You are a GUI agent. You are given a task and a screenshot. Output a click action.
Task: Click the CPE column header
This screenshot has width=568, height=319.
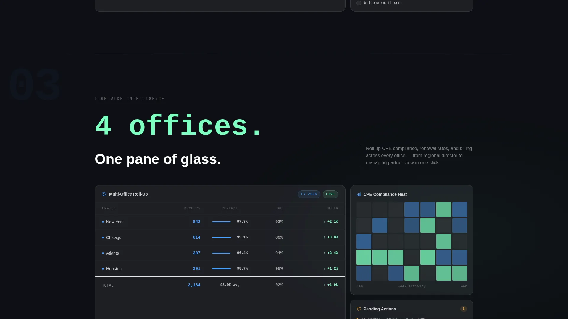pos(279,209)
